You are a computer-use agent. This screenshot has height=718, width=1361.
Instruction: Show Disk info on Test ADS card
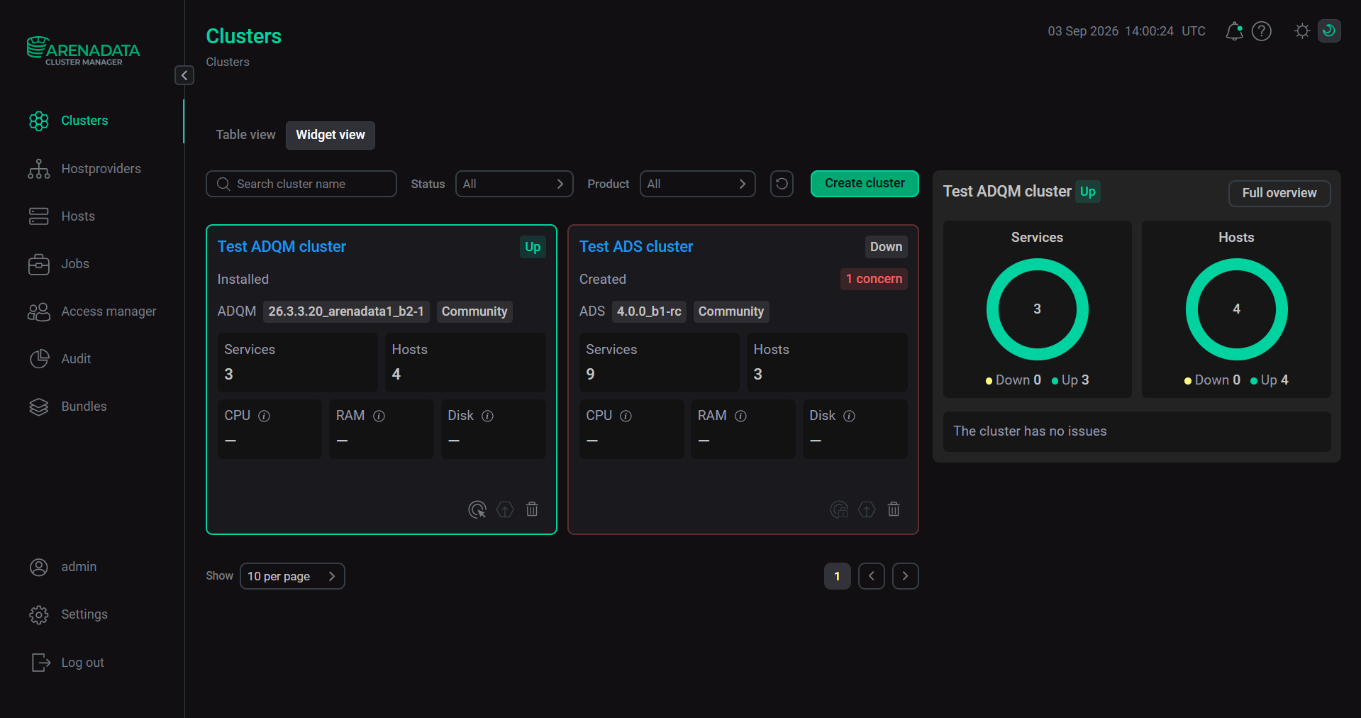pyautogui.click(x=850, y=416)
